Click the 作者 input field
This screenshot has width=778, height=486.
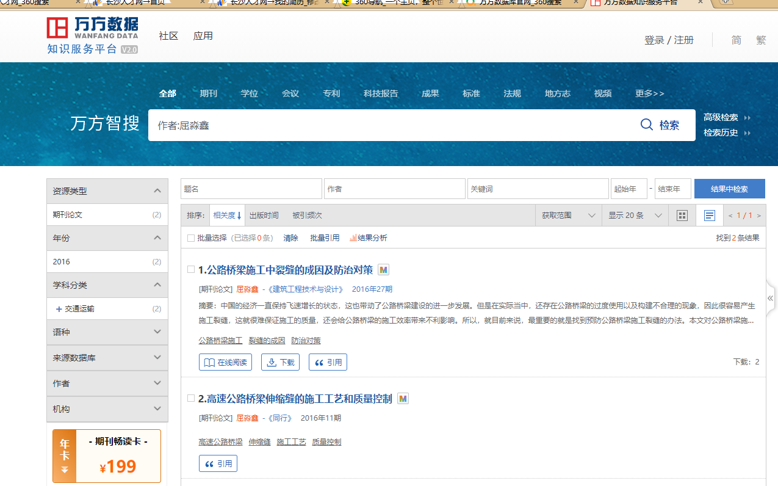394,189
